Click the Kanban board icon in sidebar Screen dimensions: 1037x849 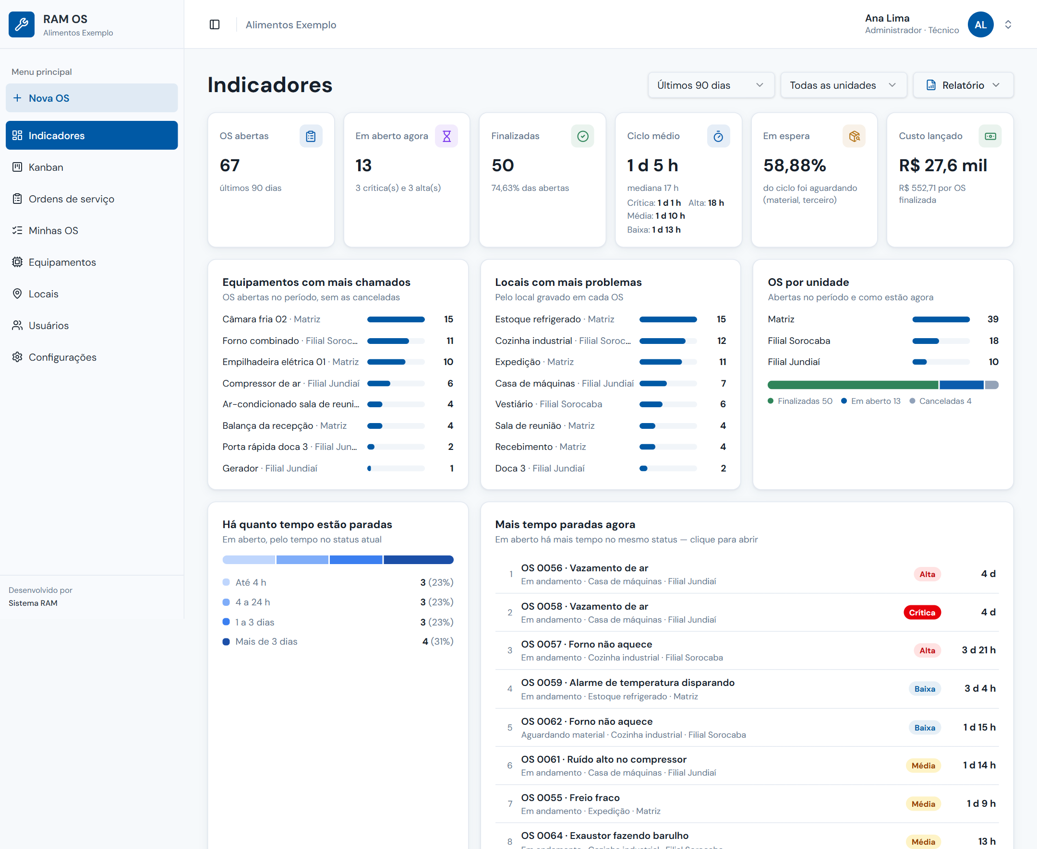[17, 167]
